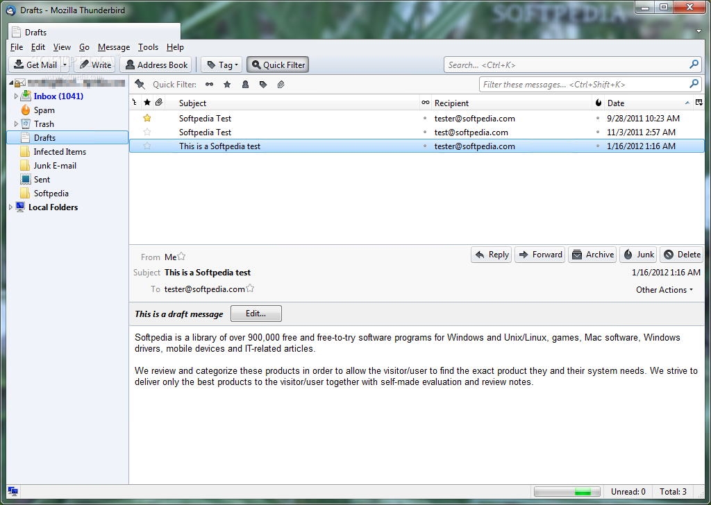Open the View menu
This screenshot has width=711, height=505.
[x=62, y=47]
